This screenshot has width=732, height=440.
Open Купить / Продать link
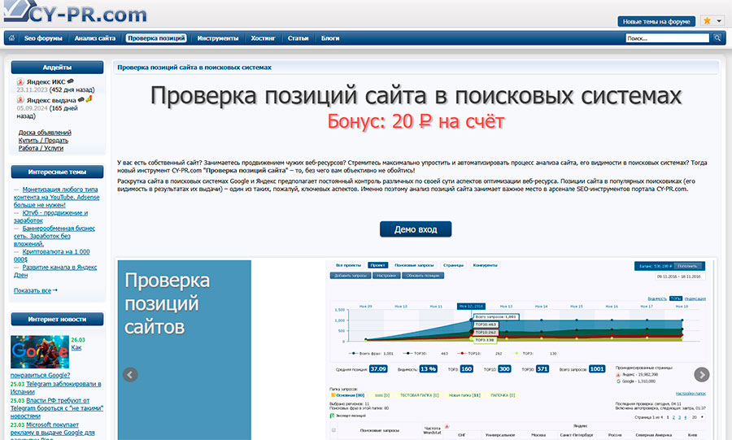tap(43, 141)
